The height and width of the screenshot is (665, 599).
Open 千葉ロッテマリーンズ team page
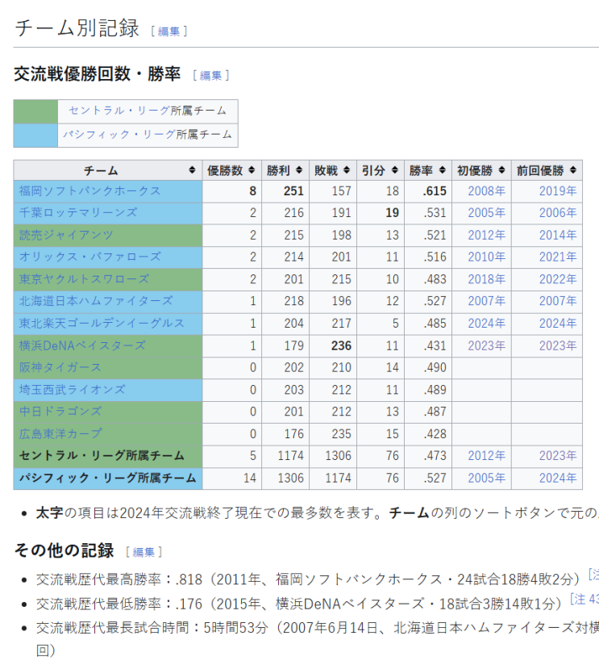[78, 213]
